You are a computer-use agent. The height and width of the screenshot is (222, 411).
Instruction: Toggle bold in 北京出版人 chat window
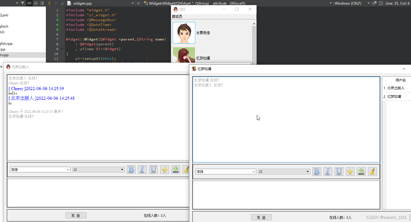tap(131, 170)
